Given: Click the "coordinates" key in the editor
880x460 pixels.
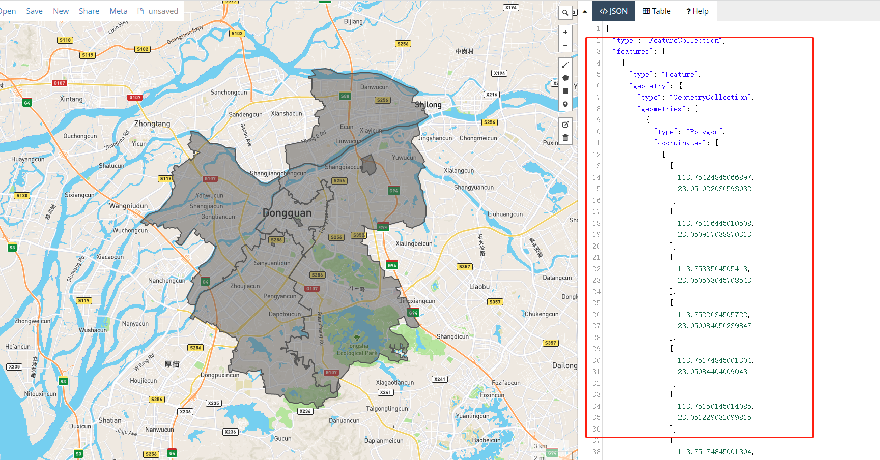Looking at the screenshot, I should 680,143.
